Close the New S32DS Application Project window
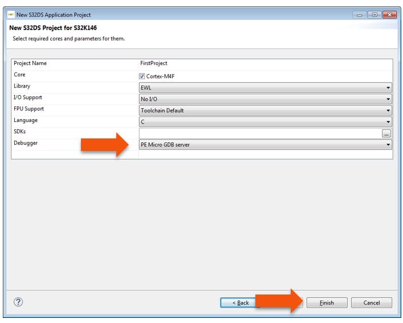 click(x=390, y=14)
